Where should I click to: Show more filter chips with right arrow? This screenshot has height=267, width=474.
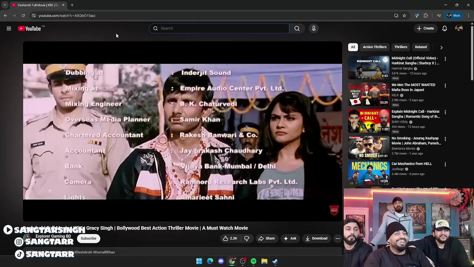coord(441,47)
